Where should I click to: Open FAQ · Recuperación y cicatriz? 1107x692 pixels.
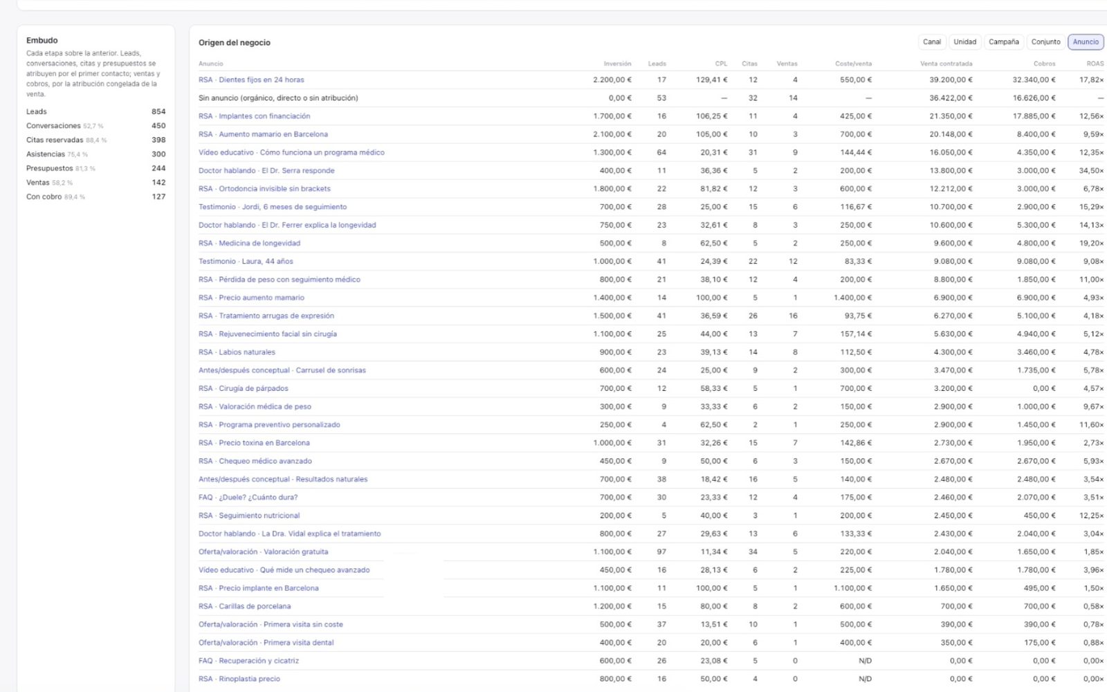[x=249, y=661]
